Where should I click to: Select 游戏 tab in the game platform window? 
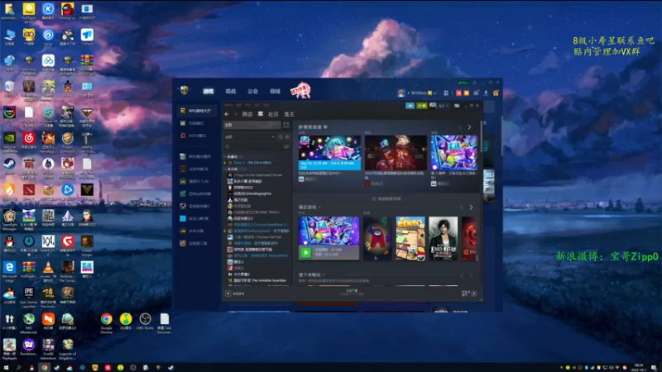pos(209,91)
